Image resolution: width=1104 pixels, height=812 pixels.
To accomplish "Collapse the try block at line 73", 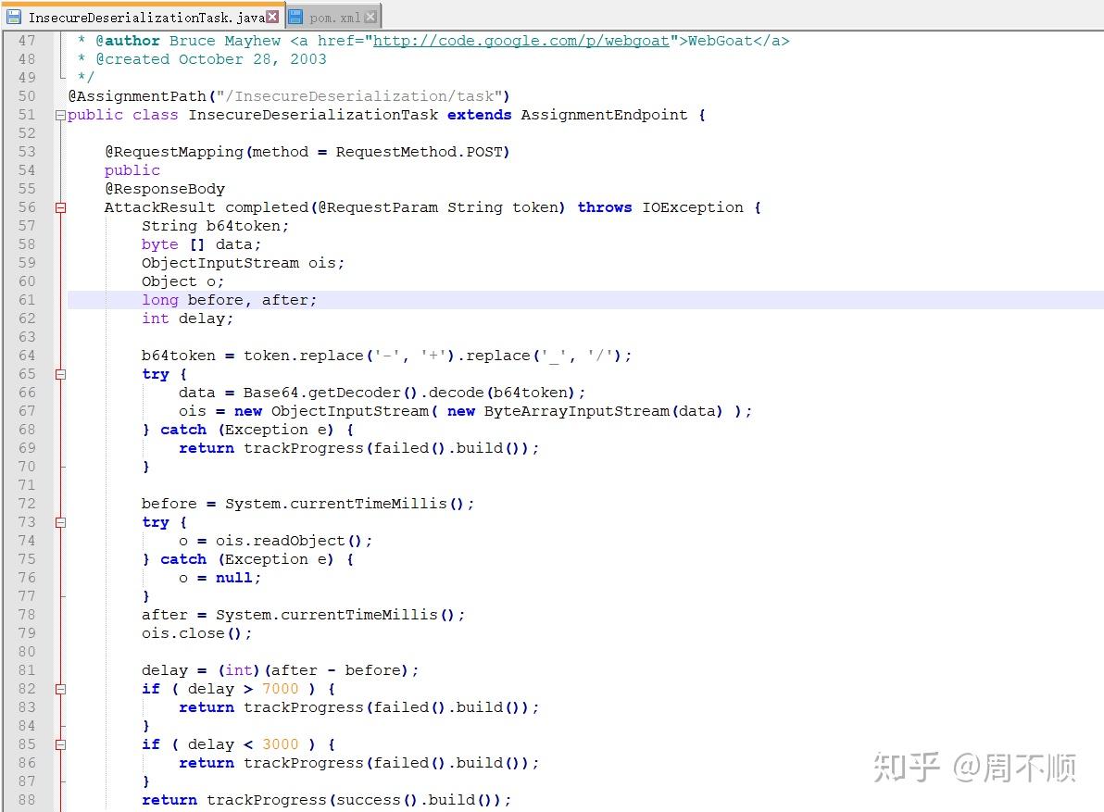I will click(60, 523).
